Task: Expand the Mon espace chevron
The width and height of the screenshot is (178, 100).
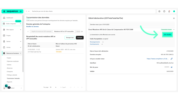Action: pyautogui.click(x=20, y=30)
